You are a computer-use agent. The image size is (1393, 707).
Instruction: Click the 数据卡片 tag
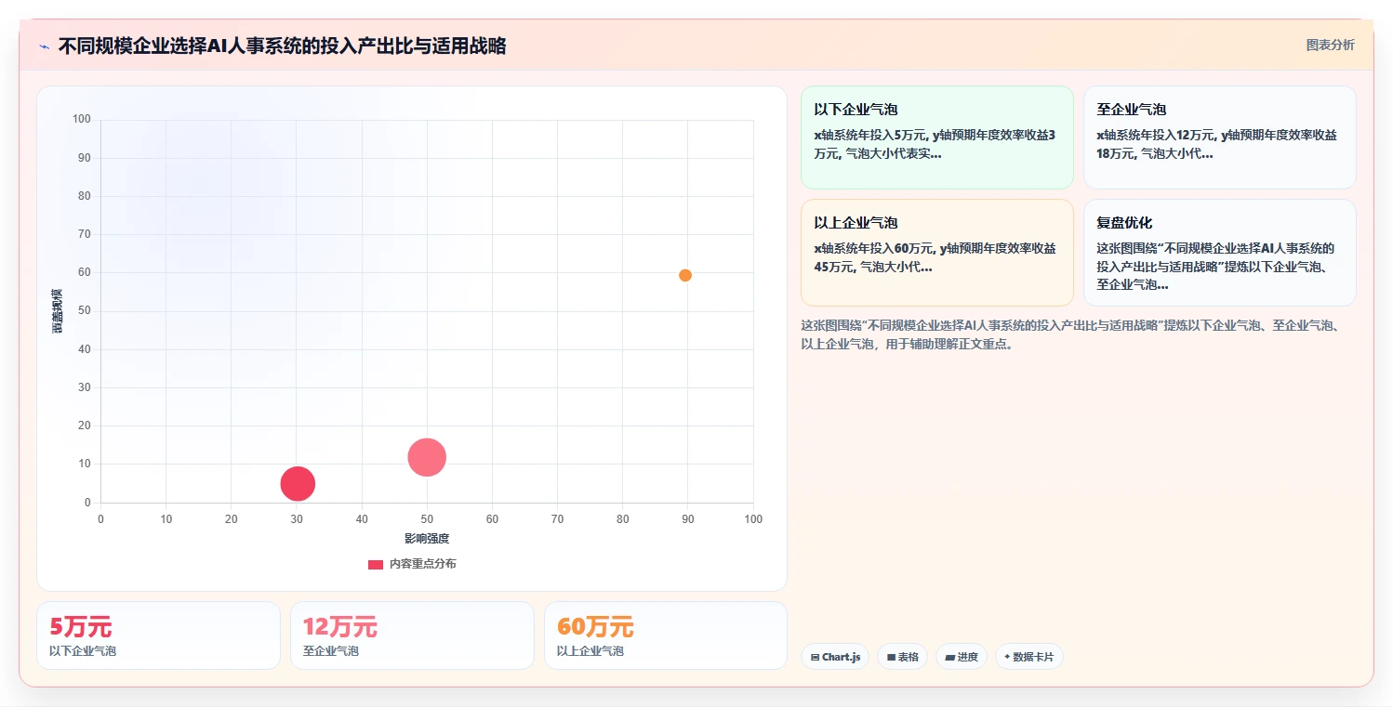pos(1028,657)
